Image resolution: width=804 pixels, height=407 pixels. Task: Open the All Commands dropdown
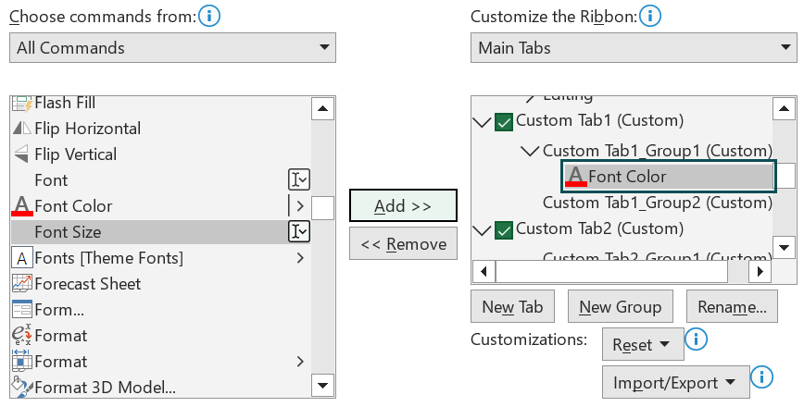coord(172,47)
